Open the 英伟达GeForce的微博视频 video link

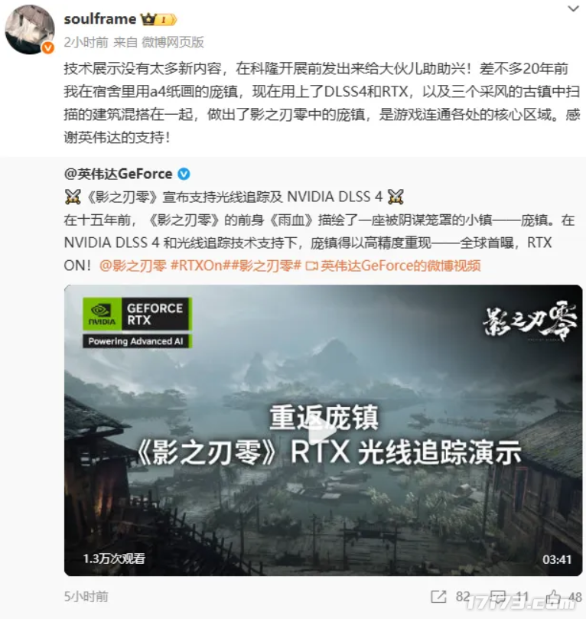point(393,266)
